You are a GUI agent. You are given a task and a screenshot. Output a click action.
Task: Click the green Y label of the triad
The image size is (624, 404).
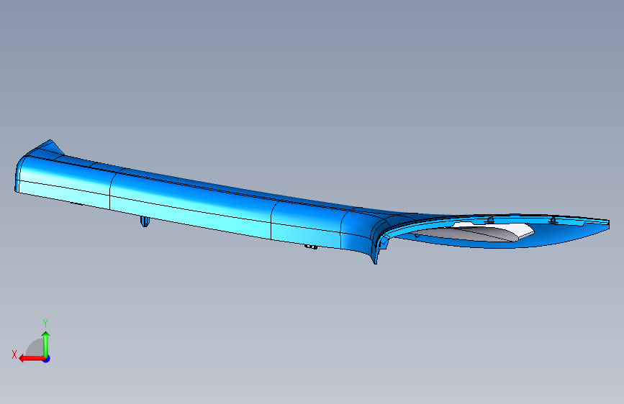click(45, 323)
